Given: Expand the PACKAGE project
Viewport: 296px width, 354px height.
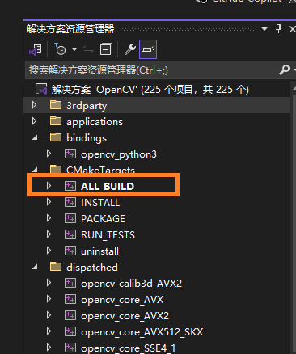Looking at the screenshot, I should [49, 218].
